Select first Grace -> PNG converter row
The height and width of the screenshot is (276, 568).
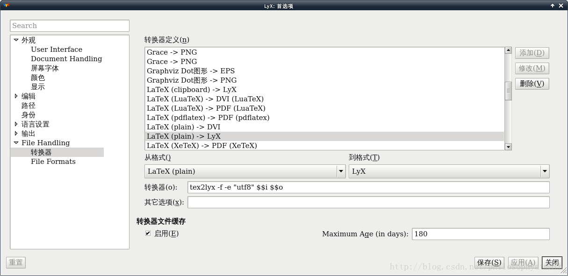(324, 52)
